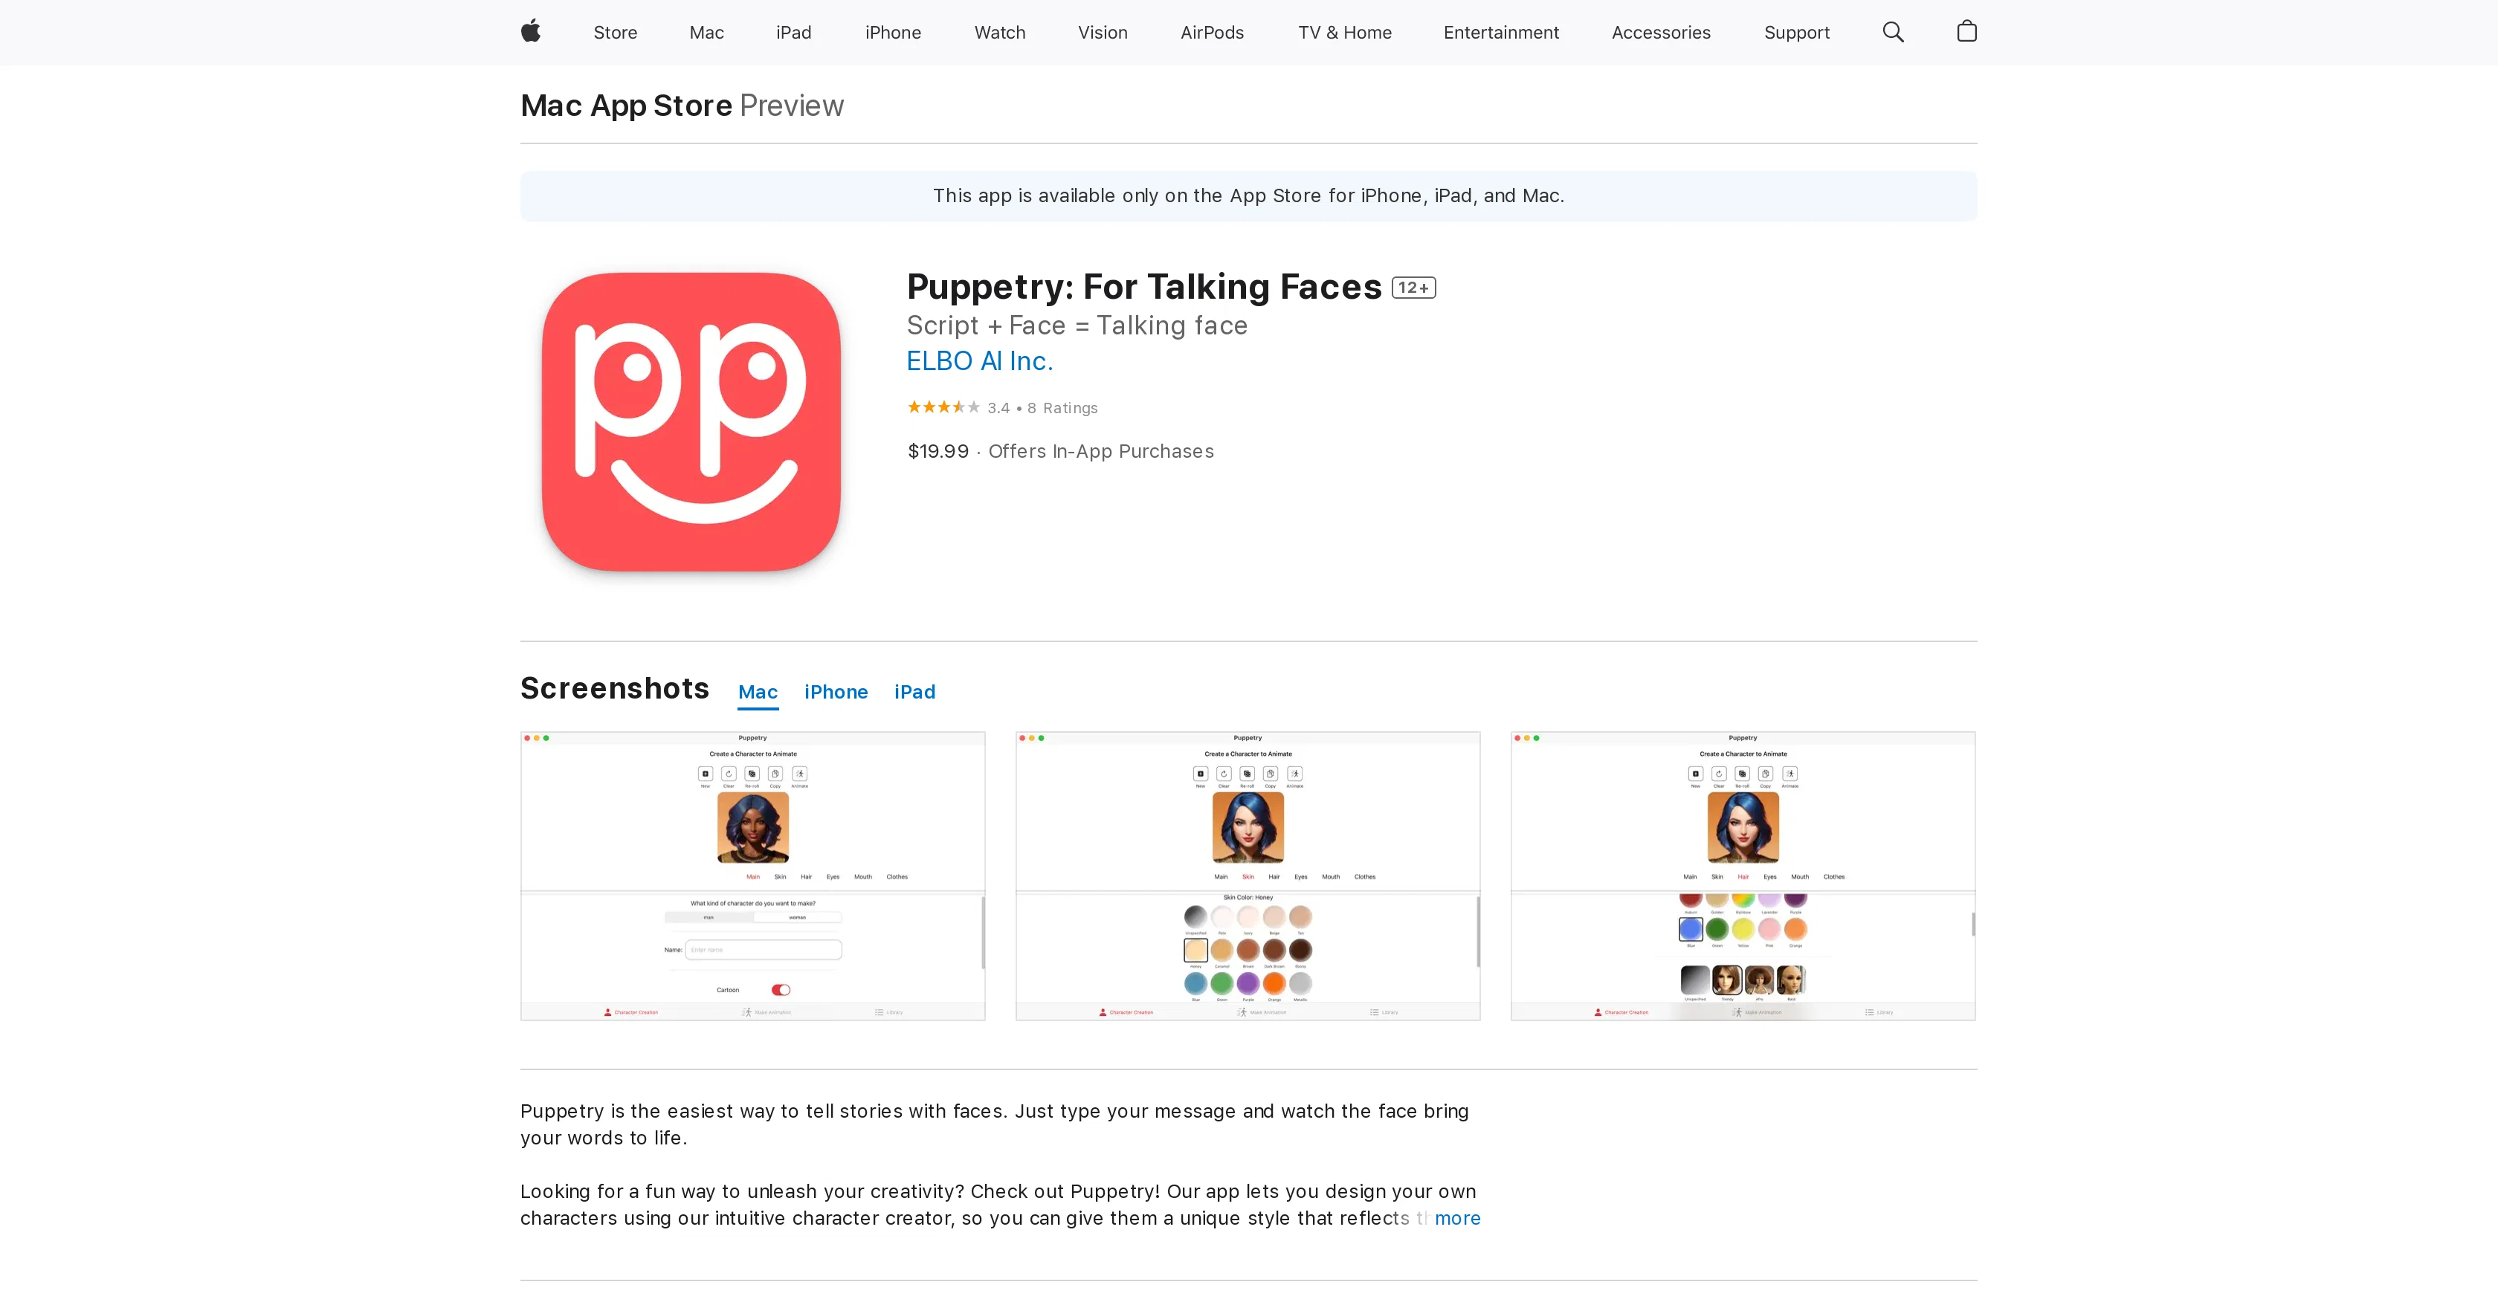Open Mac in navigation bar
2498x1302 pixels.
[706, 32]
